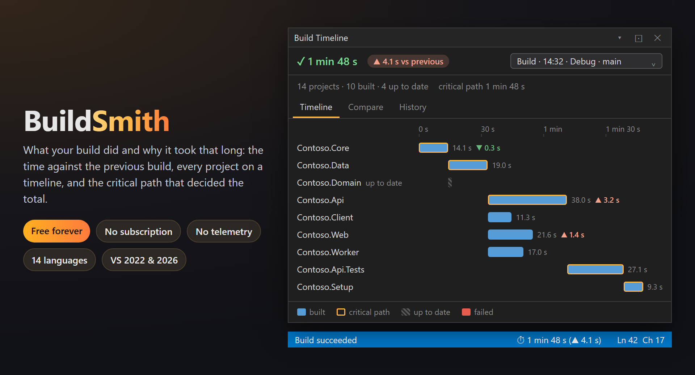The height and width of the screenshot is (375, 695).
Task: Select the Contoso.Worker timeline bar
Action: (x=506, y=252)
